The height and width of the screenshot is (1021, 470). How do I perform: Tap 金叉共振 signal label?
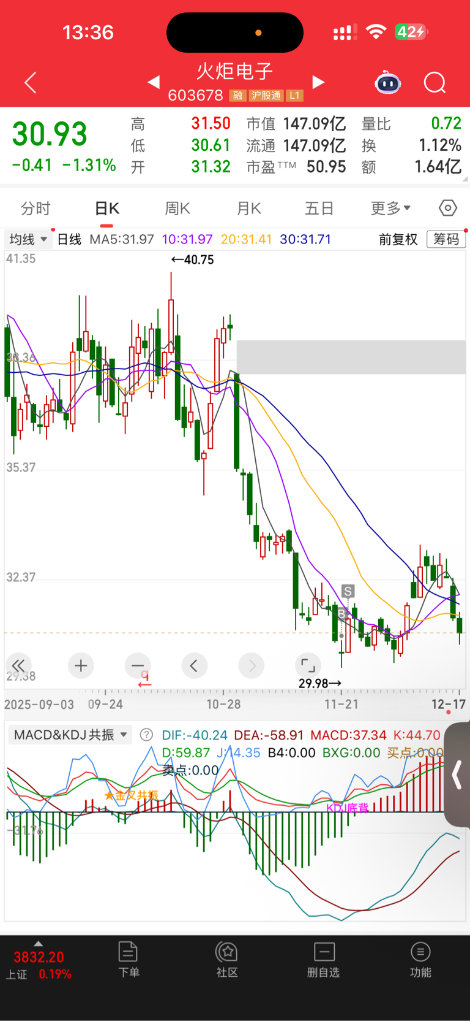(132, 795)
